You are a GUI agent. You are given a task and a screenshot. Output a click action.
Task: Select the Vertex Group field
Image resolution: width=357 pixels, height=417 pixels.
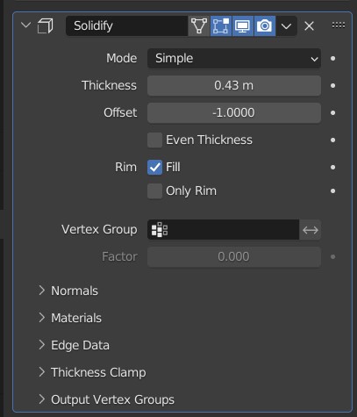click(x=223, y=230)
